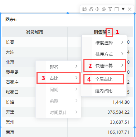This screenshot has width=136, height=137.
Task: Click the chart type switch icon
Action: pos(91,9)
